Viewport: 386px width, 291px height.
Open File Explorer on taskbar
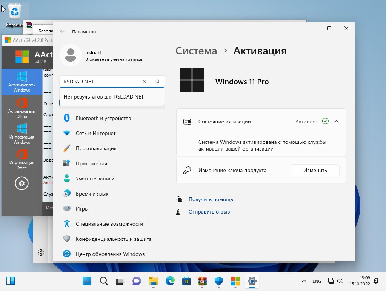pyautogui.click(x=153, y=281)
